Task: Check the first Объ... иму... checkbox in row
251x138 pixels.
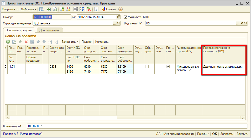Action: click(x=136, y=67)
